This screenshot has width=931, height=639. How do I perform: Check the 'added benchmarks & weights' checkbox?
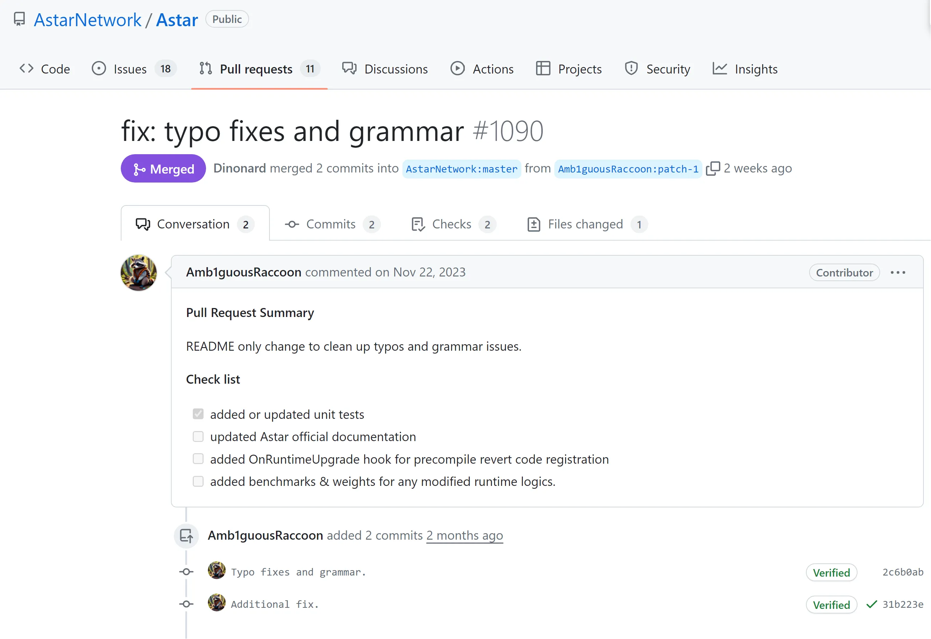tap(198, 481)
